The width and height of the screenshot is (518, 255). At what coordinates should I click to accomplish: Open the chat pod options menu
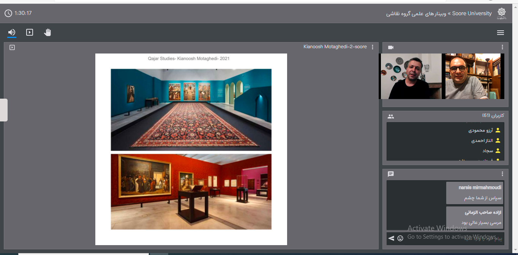[x=502, y=174]
